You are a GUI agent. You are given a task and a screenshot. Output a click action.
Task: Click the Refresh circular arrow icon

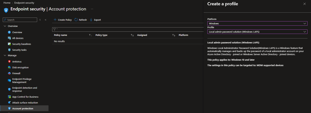tap(76, 20)
